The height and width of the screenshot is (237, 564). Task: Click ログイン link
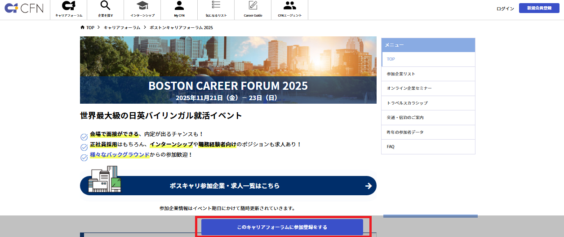pos(505,9)
